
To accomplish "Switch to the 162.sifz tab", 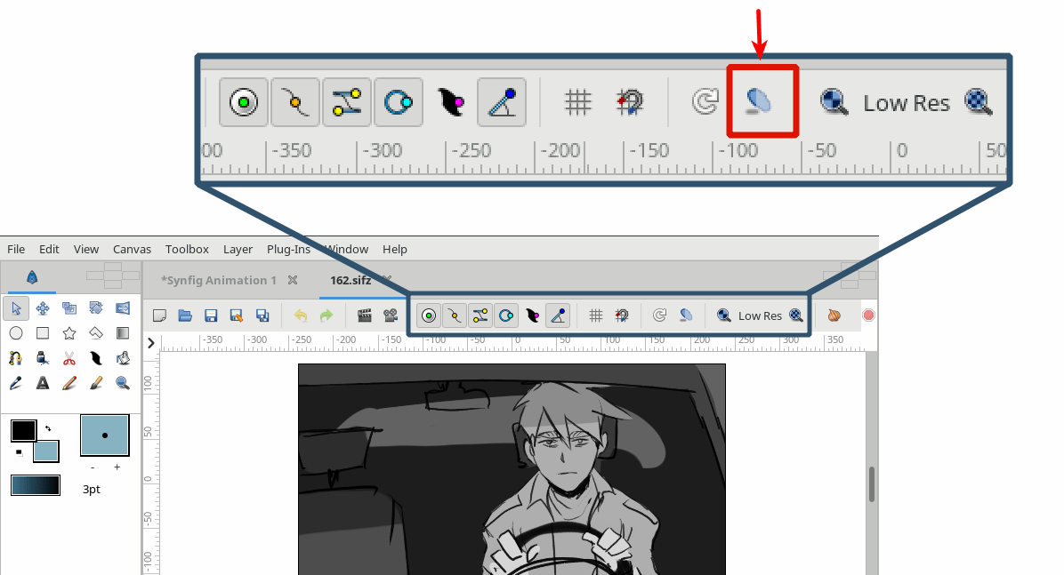I will tap(351, 280).
